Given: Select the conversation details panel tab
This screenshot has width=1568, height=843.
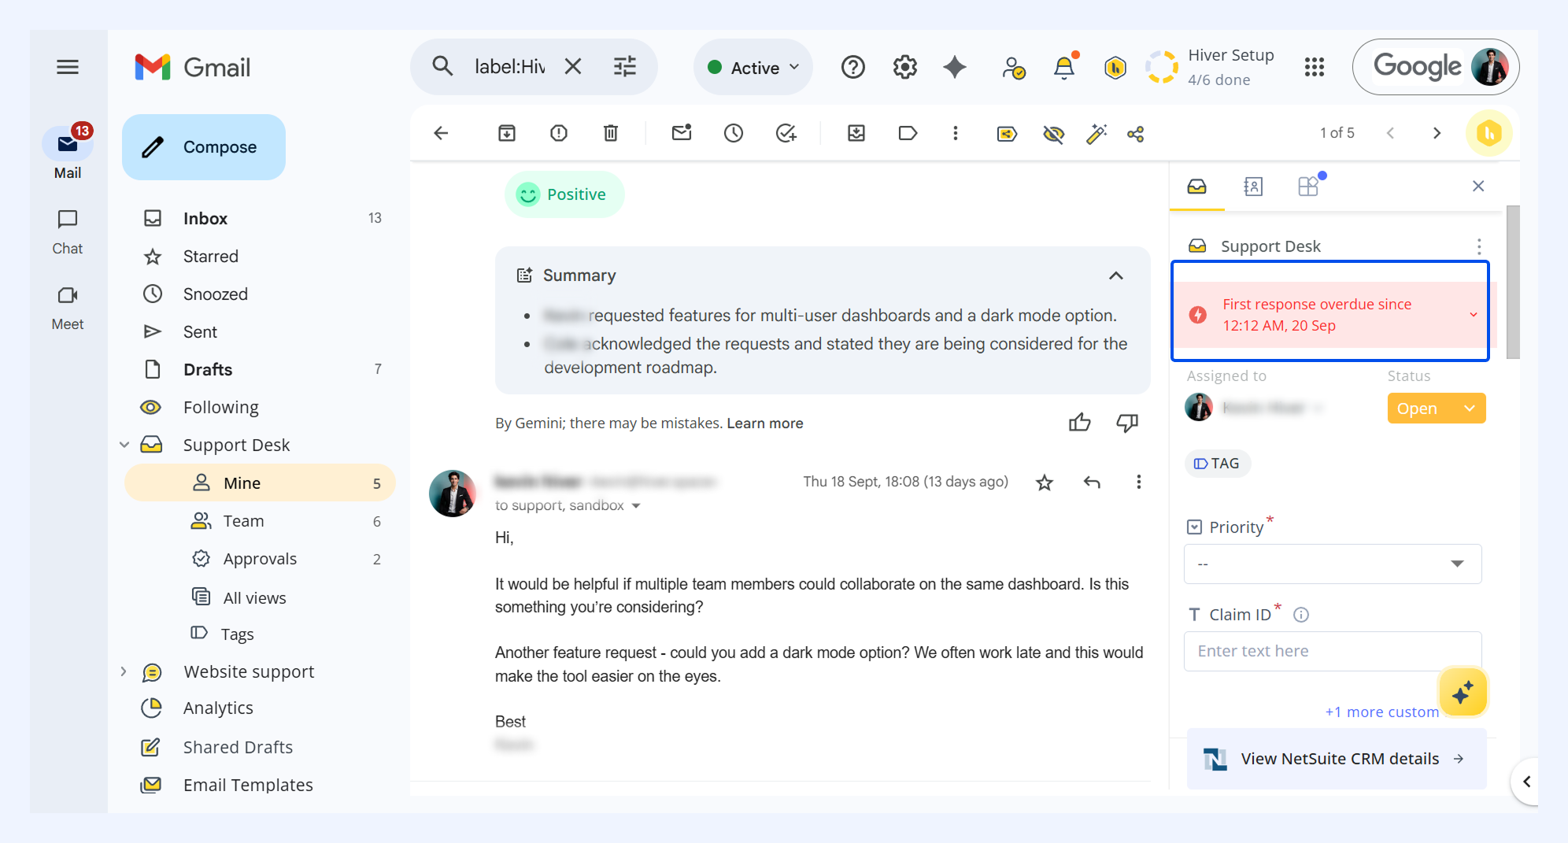Looking at the screenshot, I should [1197, 187].
